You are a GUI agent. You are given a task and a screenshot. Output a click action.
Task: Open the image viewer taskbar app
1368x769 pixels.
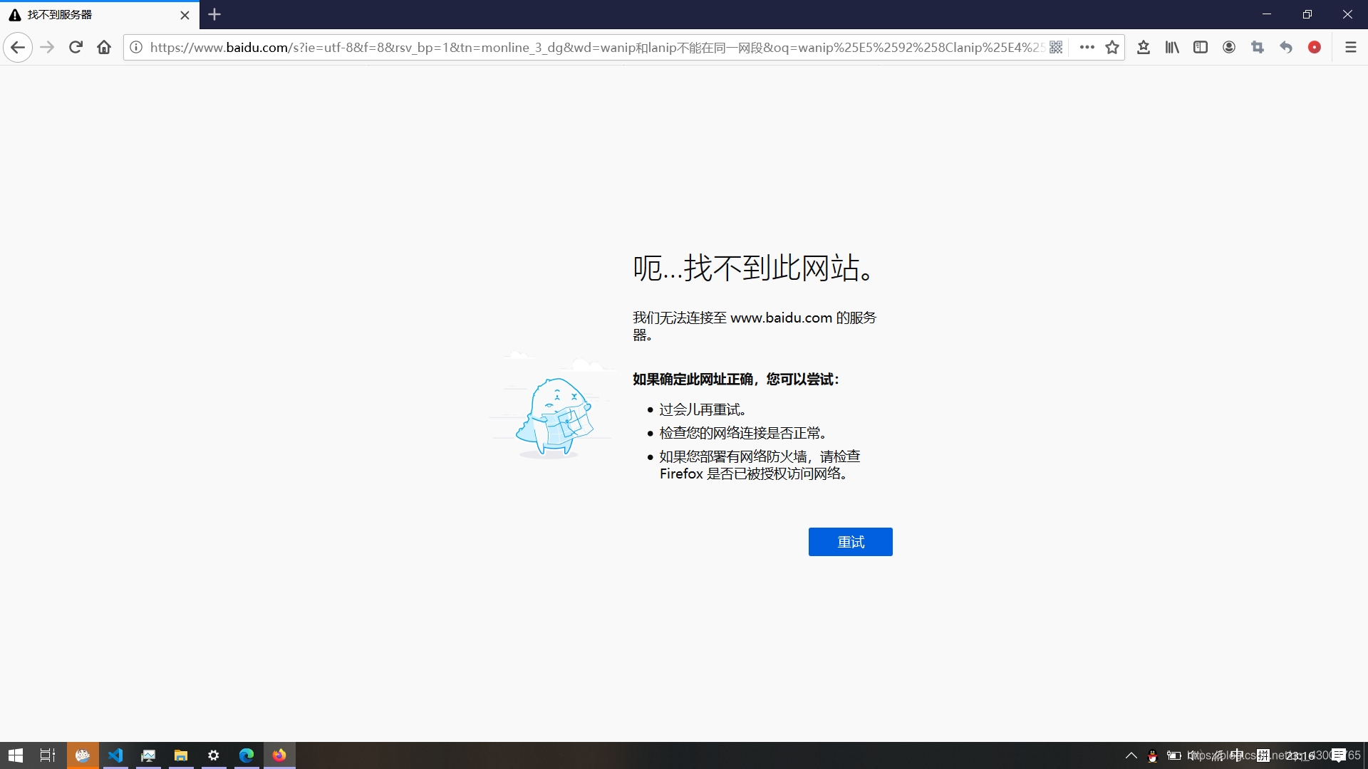pyautogui.click(x=148, y=755)
